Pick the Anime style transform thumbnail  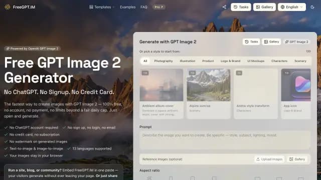coord(255,85)
